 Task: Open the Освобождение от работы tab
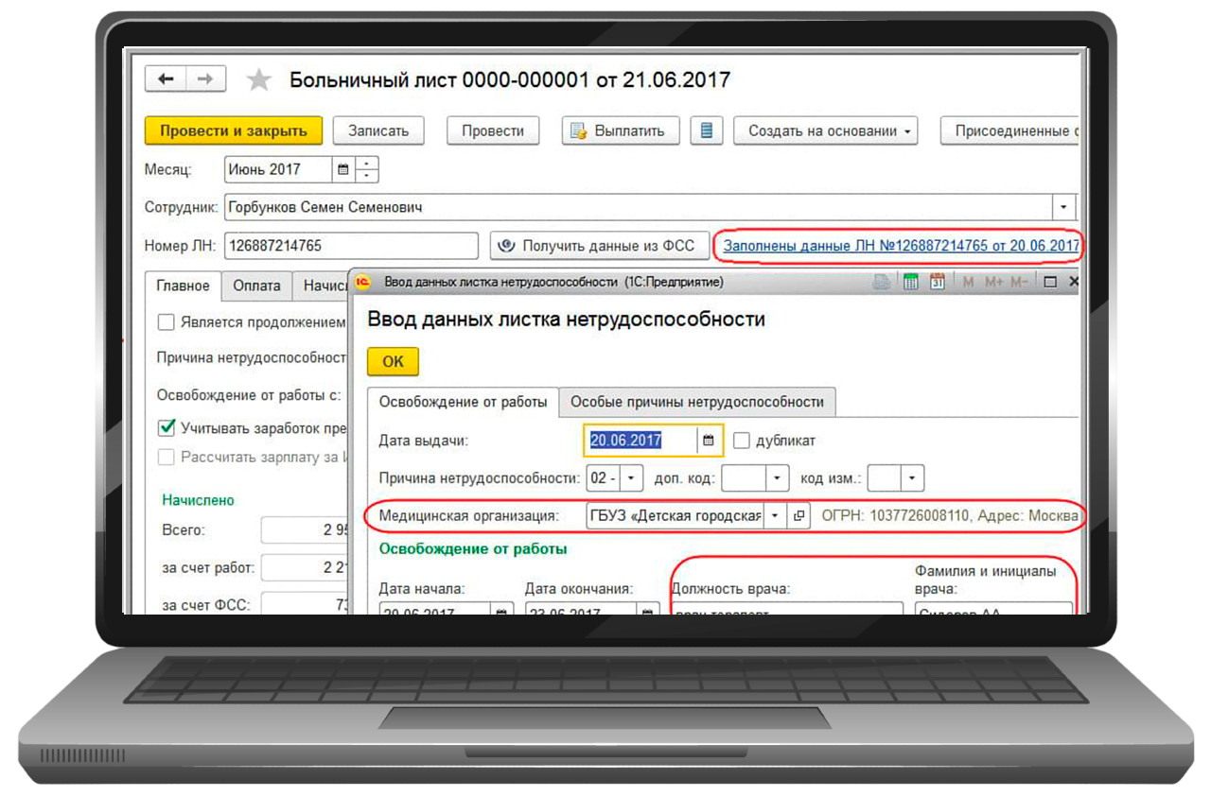click(463, 402)
